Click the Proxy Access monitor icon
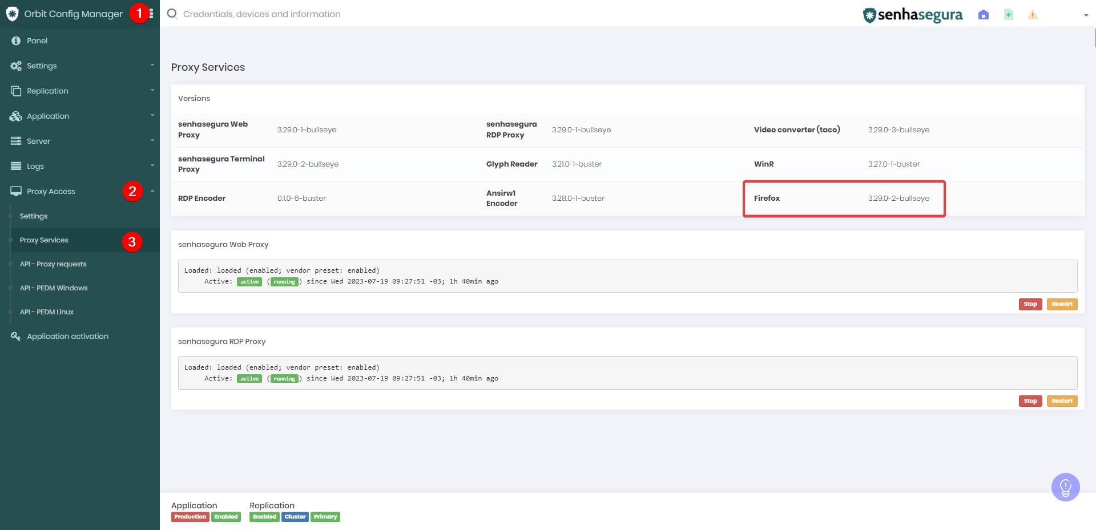 click(x=16, y=191)
